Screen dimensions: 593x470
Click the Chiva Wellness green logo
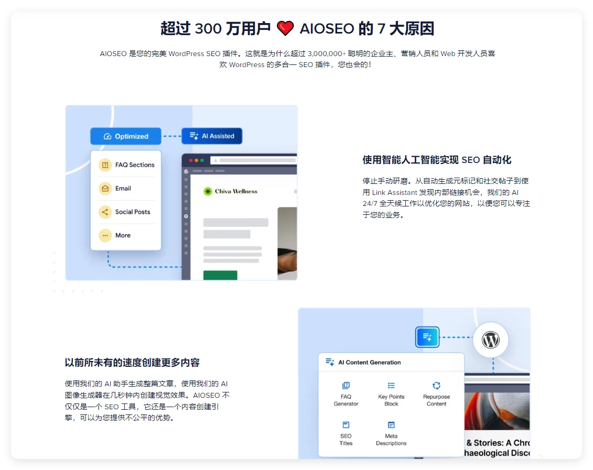pos(207,191)
